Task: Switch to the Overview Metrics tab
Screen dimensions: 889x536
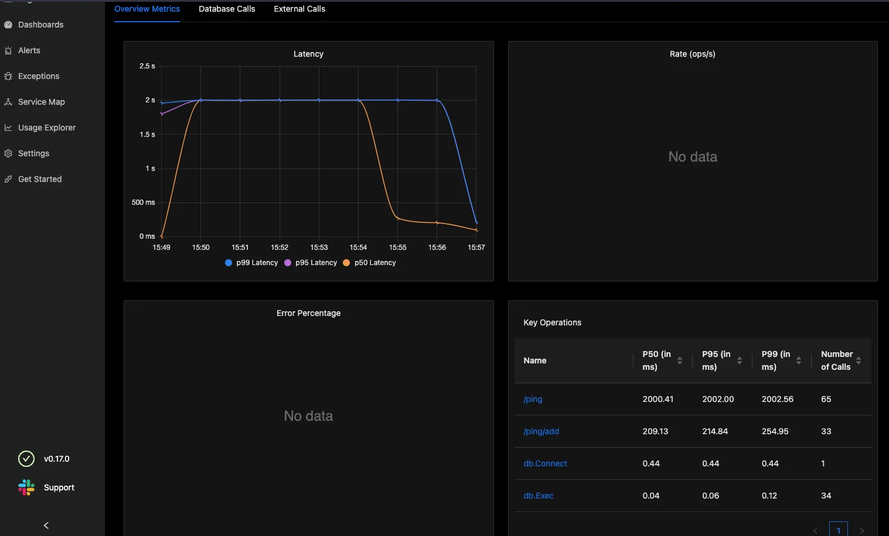Action: click(147, 9)
